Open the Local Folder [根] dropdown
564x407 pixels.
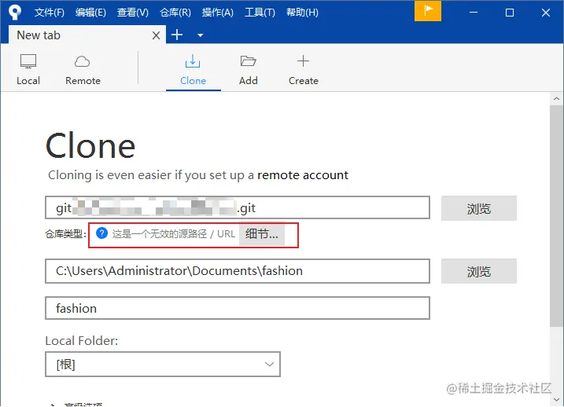point(163,365)
